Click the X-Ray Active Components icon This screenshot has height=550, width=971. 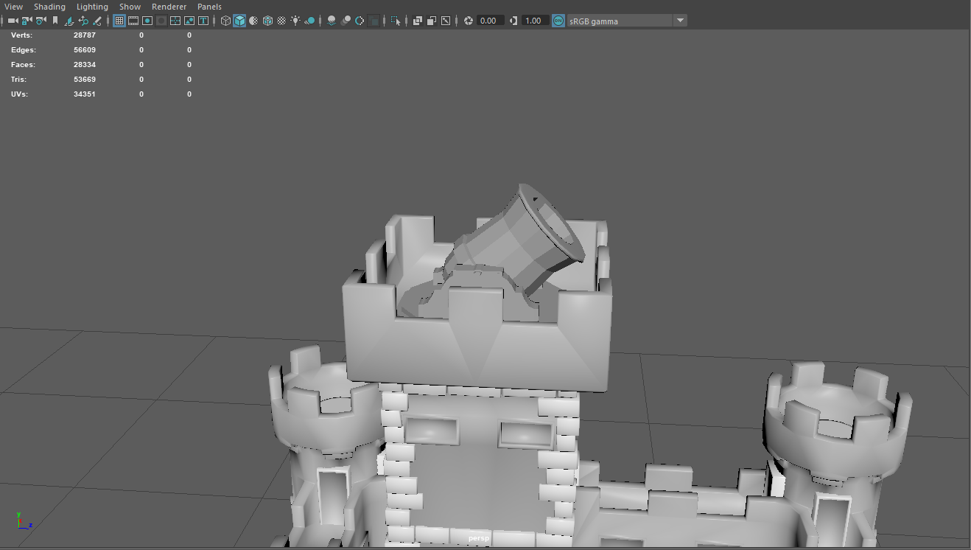tap(432, 21)
